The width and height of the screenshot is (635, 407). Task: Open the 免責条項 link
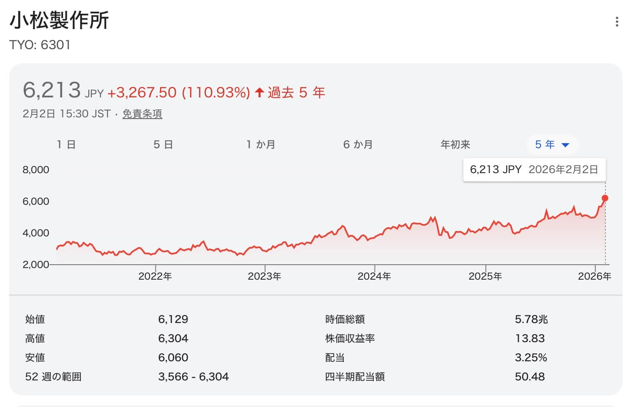click(x=142, y=114)
